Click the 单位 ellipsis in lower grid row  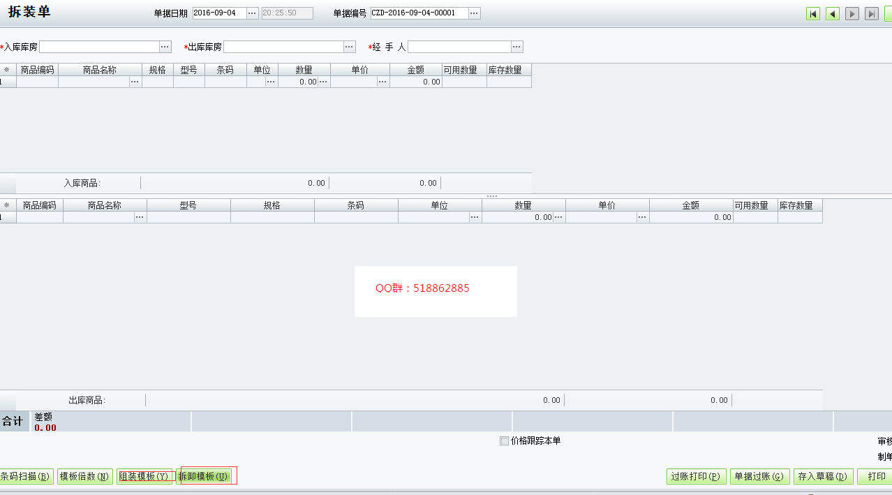475,217
